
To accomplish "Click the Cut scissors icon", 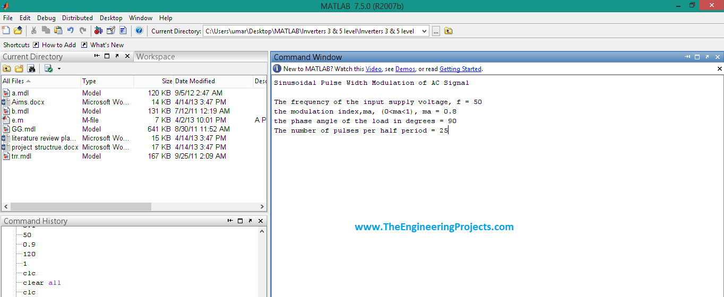I will pos(34,31).
